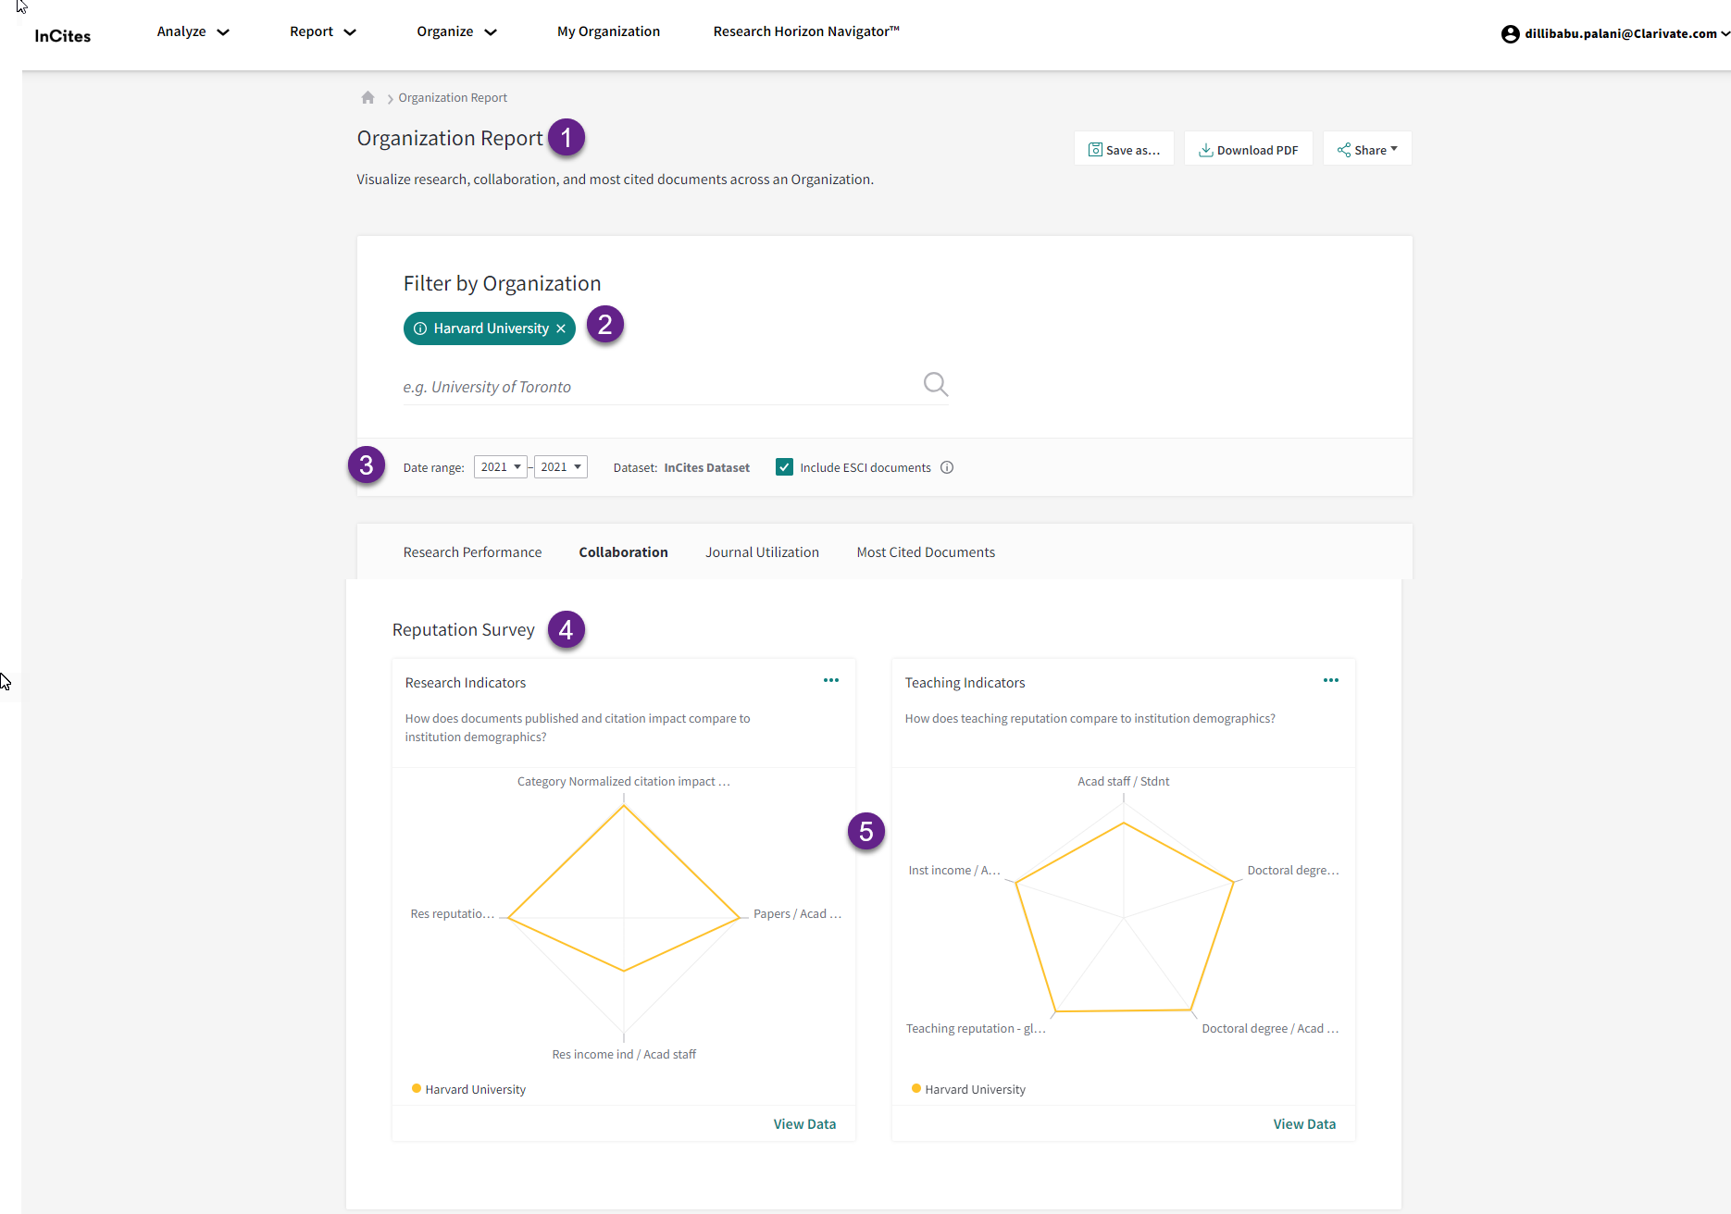
Task: View Data for Teaching Indicators
Action: tap(1304, 1124)
